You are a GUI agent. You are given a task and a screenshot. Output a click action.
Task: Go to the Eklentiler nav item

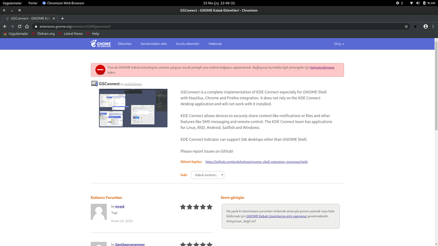point(125,44)
